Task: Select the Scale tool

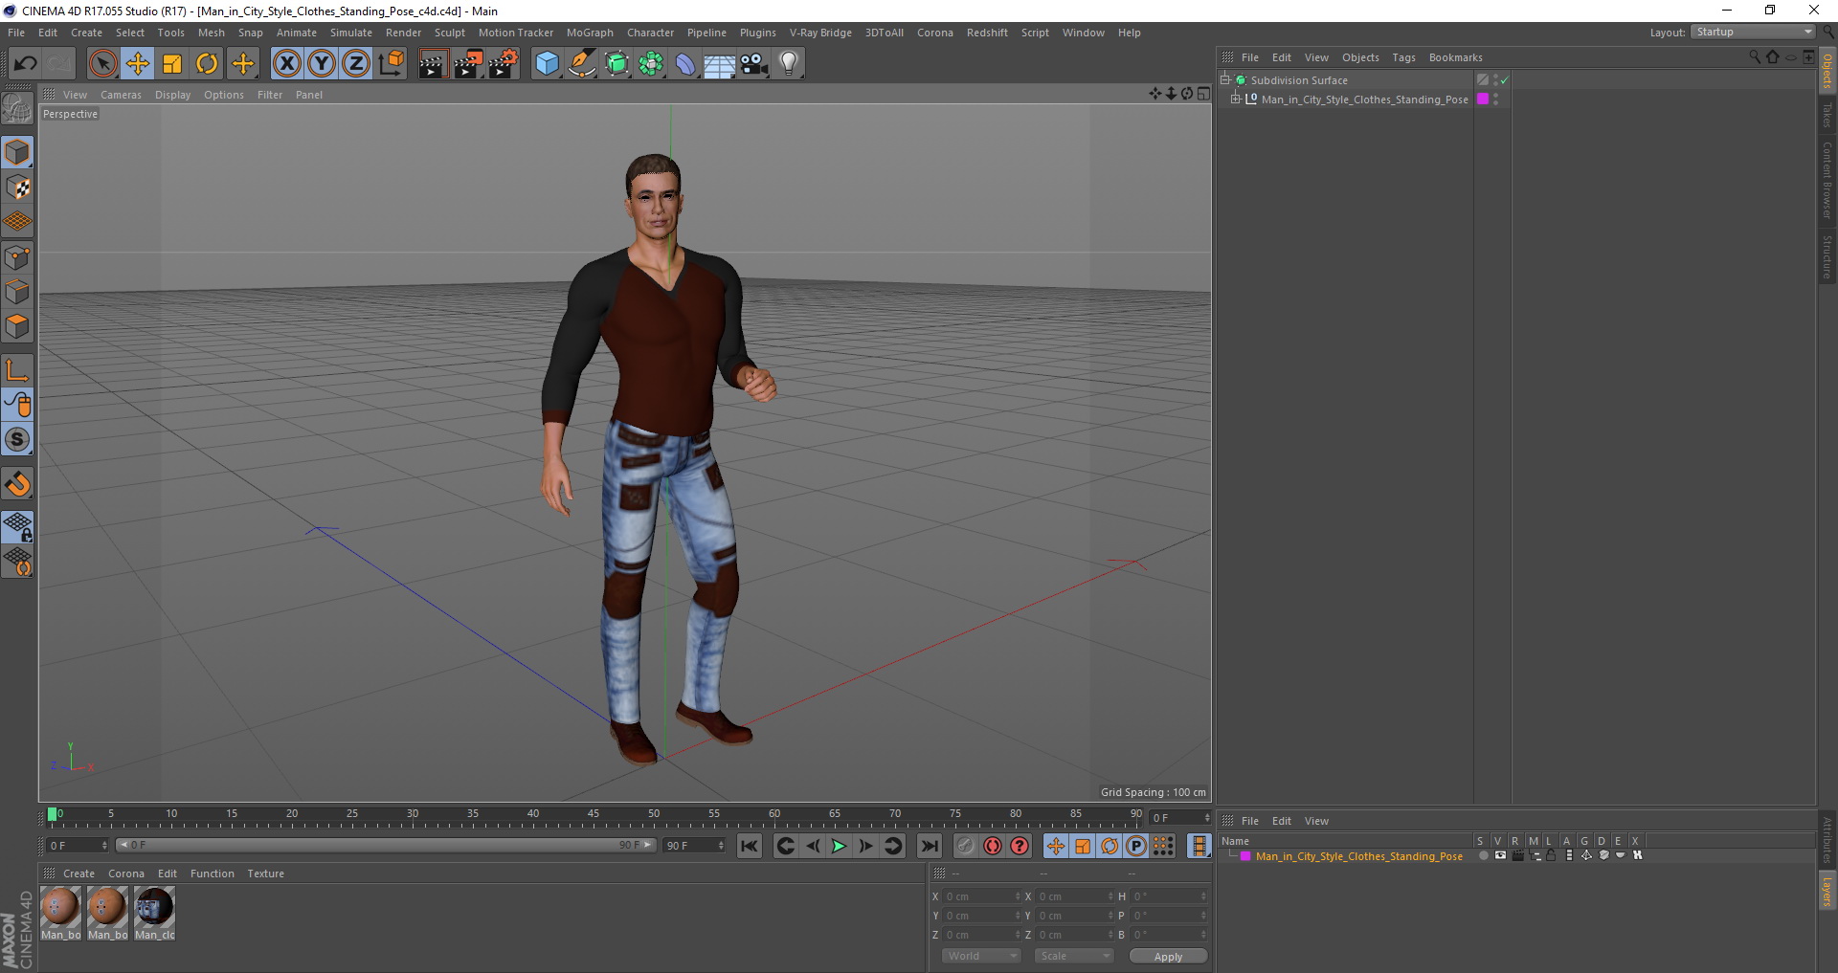Action: [172, 64]
